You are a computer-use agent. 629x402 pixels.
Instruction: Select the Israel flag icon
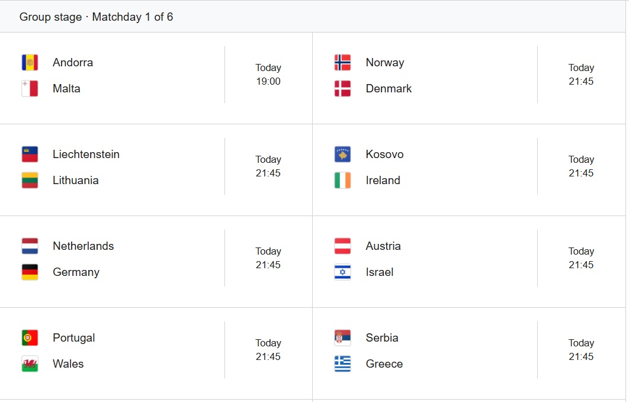click(342, 272)
